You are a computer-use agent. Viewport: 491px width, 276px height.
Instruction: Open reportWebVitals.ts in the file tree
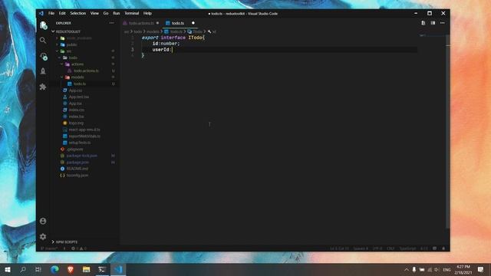[x=84, y=136]
